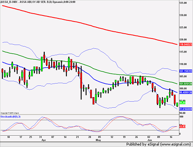Click the date label 12
This screenshot has width=193, height=147.
(112, 137)
